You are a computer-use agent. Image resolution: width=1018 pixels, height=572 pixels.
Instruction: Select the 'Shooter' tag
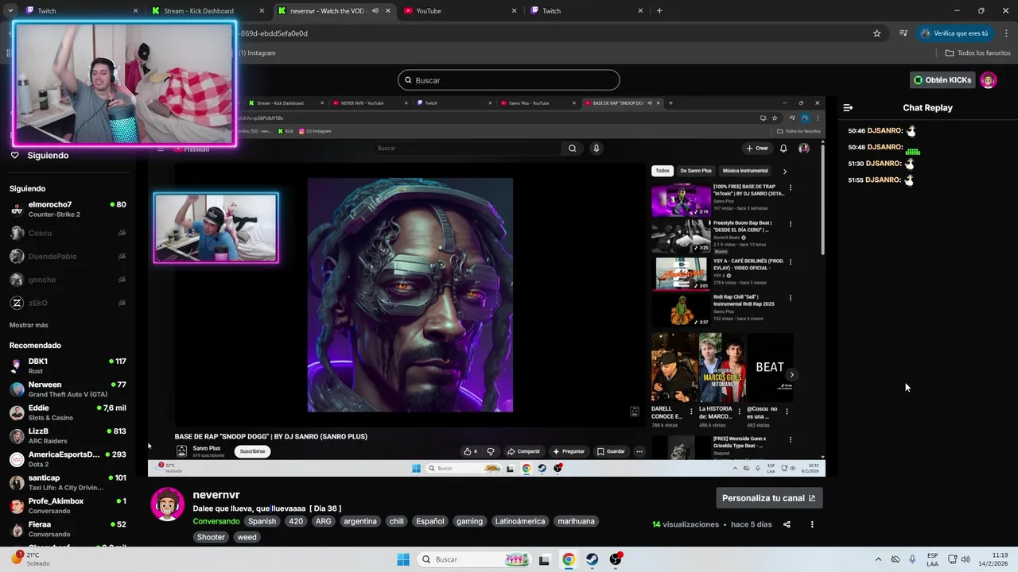(211, 537)
